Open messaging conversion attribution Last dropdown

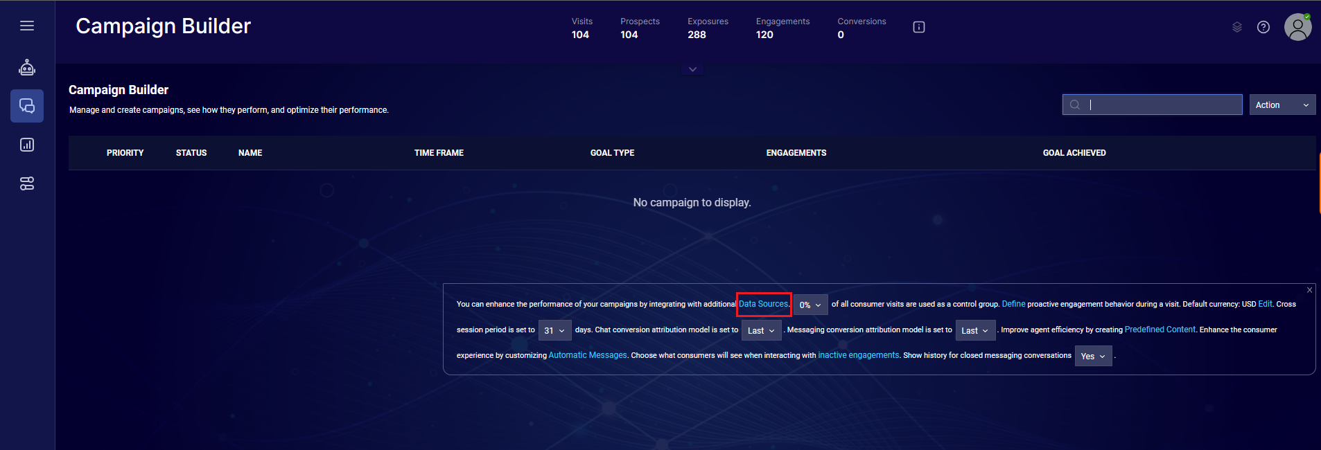(x=975, y=330)
